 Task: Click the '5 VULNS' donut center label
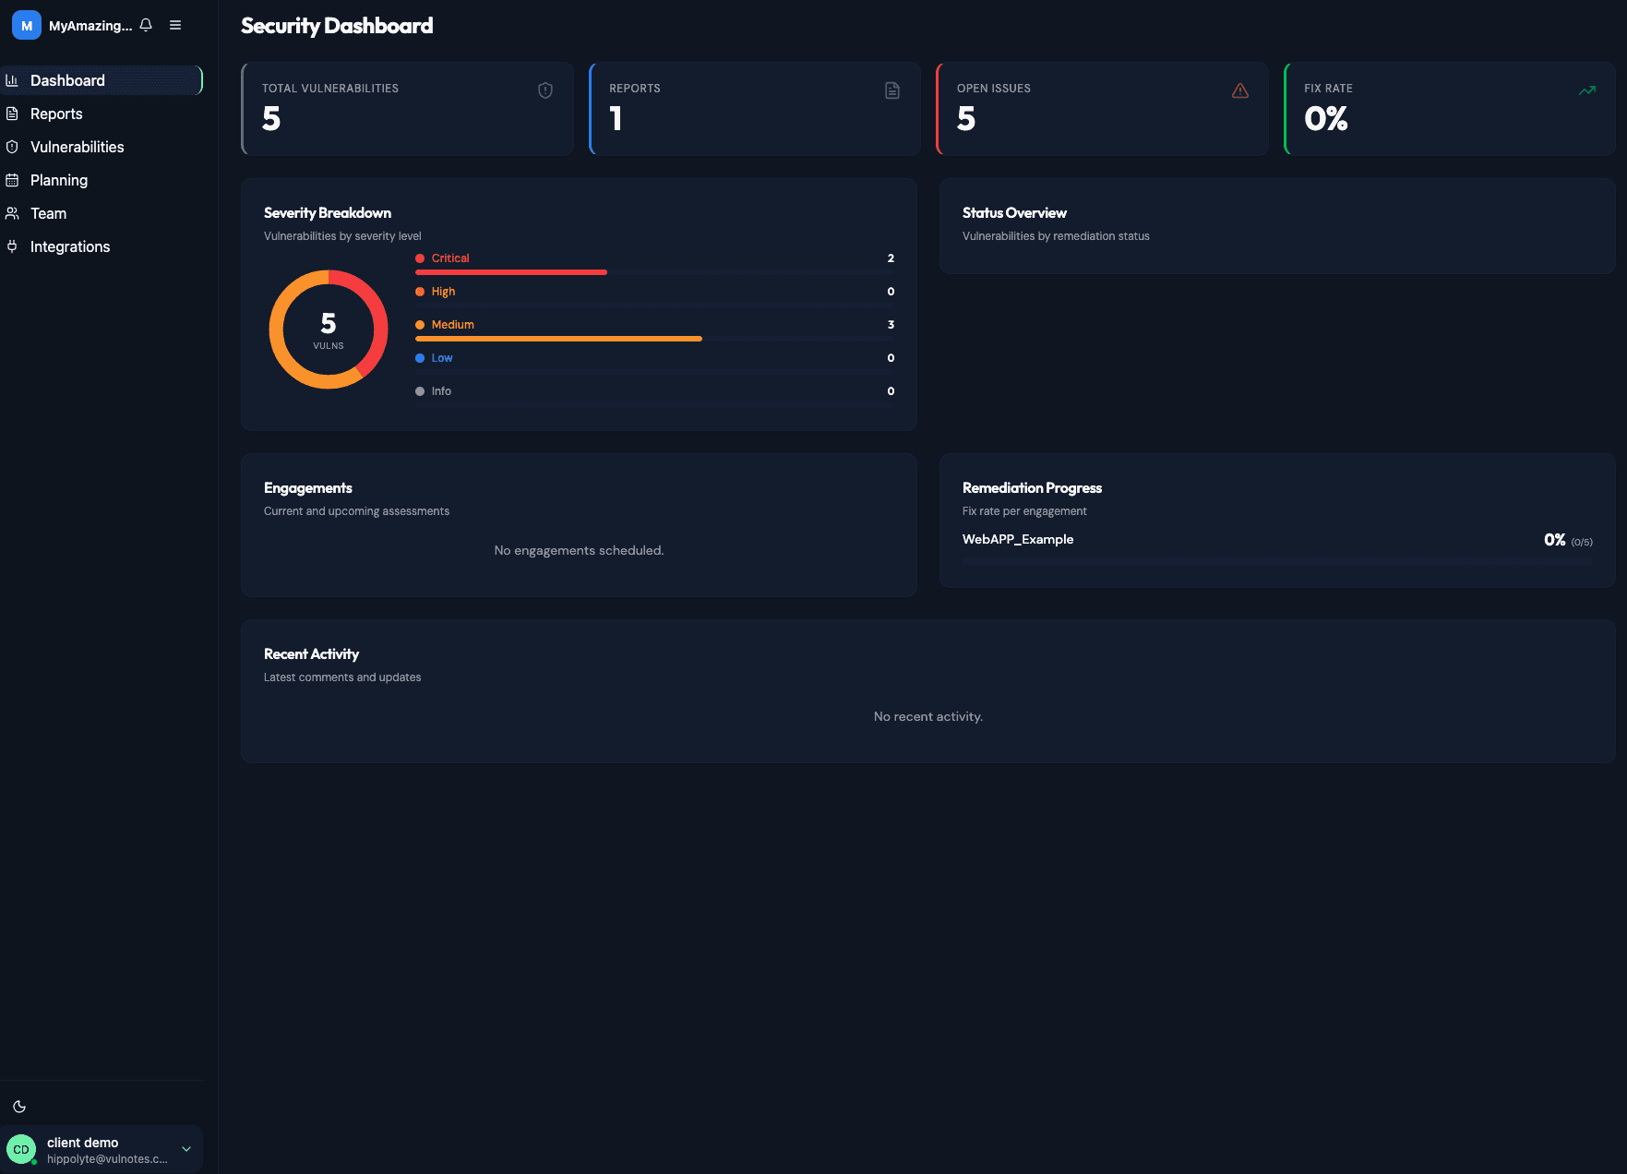click(329, 330)
